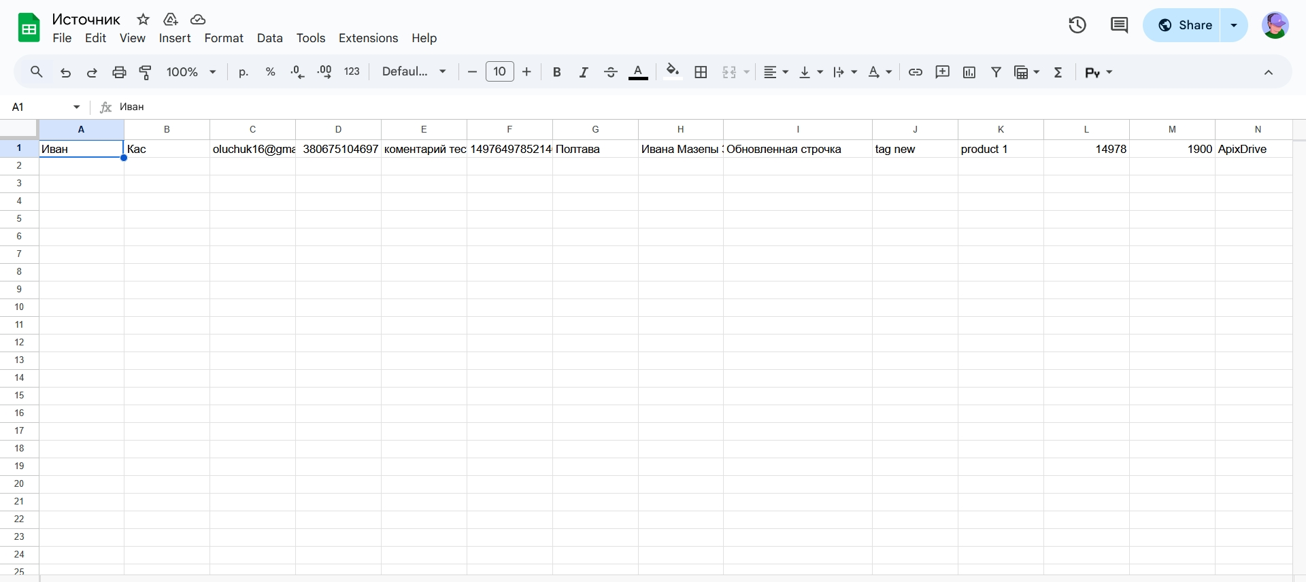Open the Tools menu
The width and height of the screenshot is (1306, 582).
click(311, 38)
